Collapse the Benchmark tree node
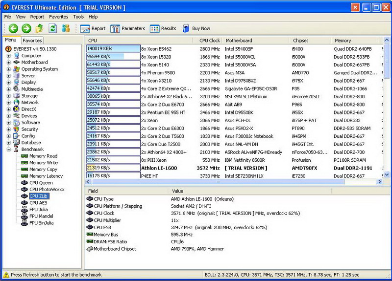This screenshot has width=392, height=281. click(9, 150)
